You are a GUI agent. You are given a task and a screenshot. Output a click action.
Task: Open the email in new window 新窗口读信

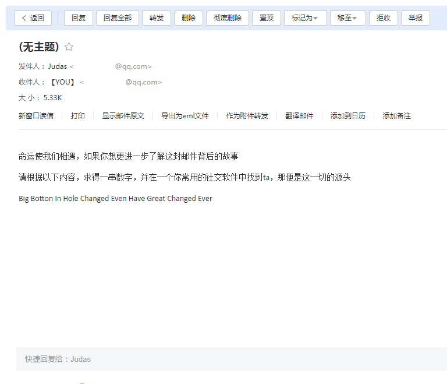[x=36, y=116]
